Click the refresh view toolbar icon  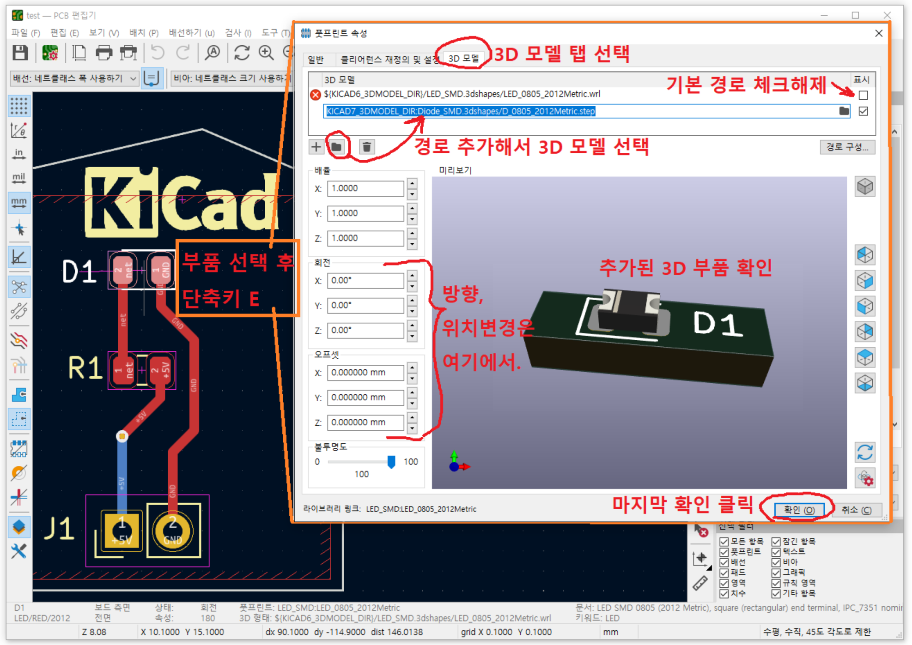pos(242,53)
